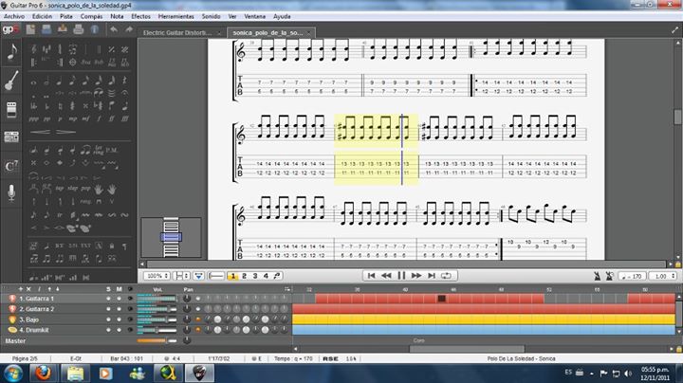The image size is (683, 383).
Task: Solo the Bajo track
Action: 108,319
